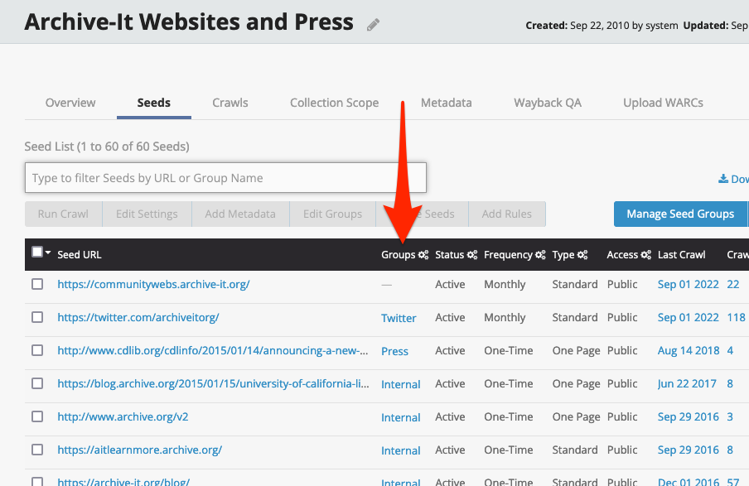Click the gear icon next to Groups column
The height and width of the screenshot is (486, 749).
(423, 255)
